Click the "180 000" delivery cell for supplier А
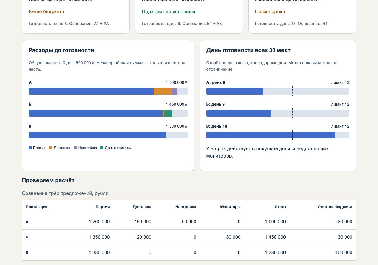Screen dimensions: 378x265 [143, 222]
